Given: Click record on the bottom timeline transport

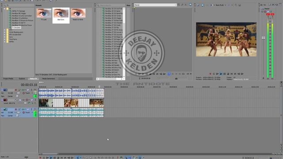Looking at the screenshot, I should coord(40,158).
